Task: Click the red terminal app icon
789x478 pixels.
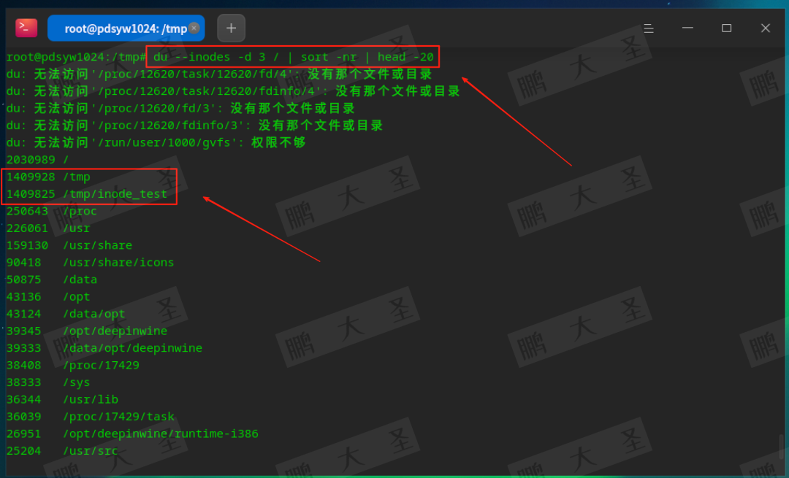Action: click(x=26, y=28)
